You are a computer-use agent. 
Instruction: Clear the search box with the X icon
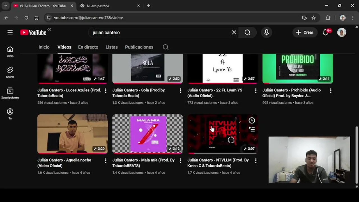(x=234, y=33)
